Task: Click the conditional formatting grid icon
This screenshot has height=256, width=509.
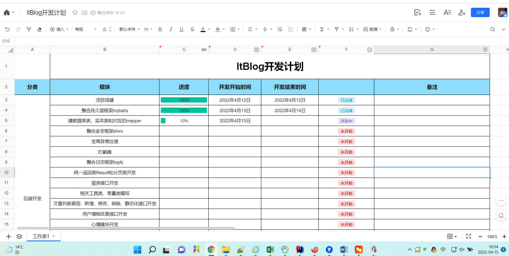Action: [x=304, y=29]
